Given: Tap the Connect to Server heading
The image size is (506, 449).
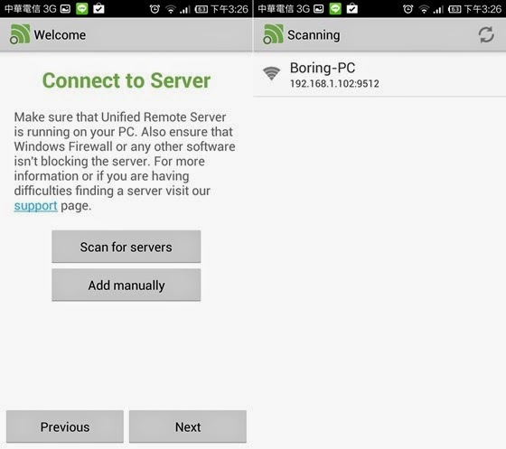Looking at the screenshot, I should coord(126,80).
